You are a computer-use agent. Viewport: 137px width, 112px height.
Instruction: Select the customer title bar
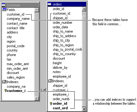point(20,5)
